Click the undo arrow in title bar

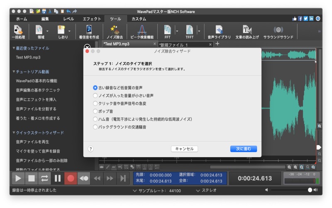(x=68, y=11)
